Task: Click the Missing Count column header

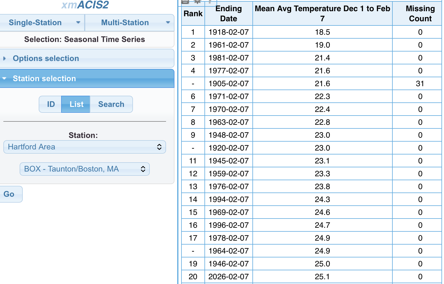Action: 420,14
